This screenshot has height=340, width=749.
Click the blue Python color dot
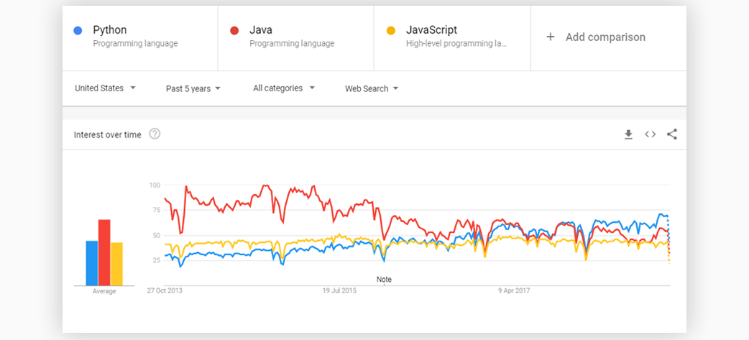pos(78,31)
